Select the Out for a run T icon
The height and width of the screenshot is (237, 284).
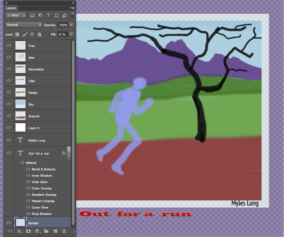[x=20, y=153]
